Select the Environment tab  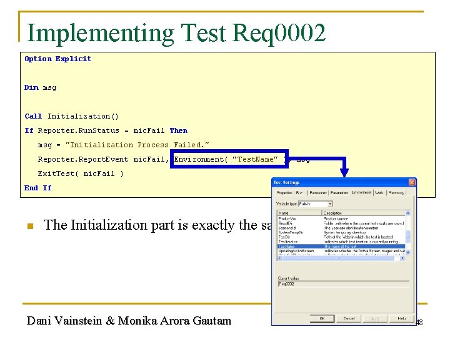coord(361,192)
